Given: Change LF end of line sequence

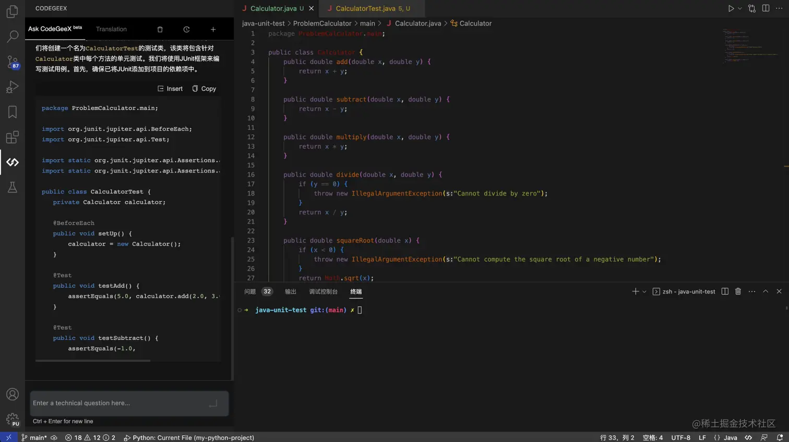Looking at the screenshot, I should coord(702,438).
